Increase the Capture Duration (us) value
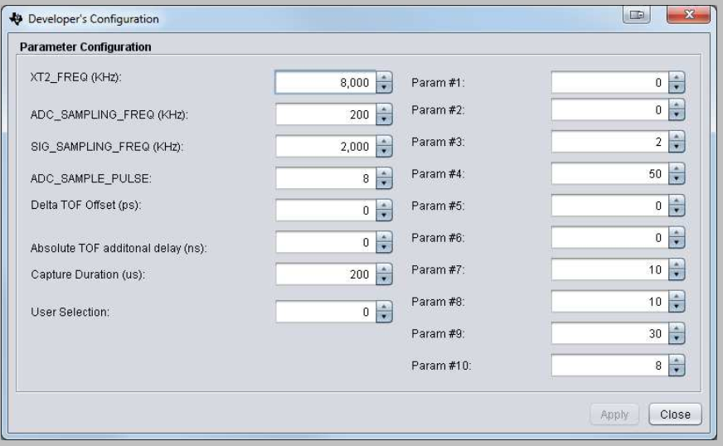Viewport: 723px width, 446px height. pyautogui.click(x=384, y=269)
